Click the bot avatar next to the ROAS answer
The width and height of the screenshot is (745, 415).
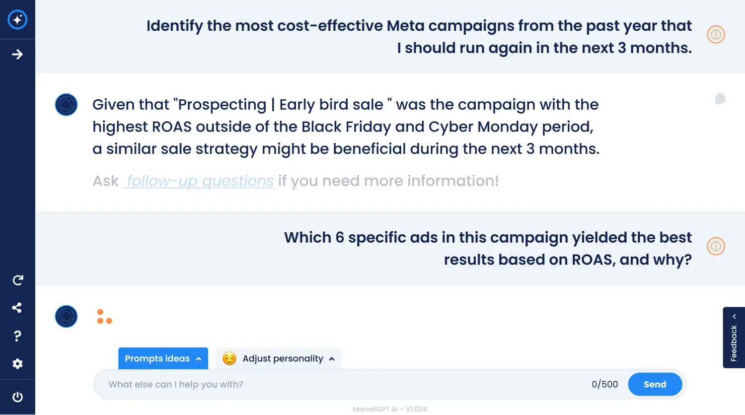click(x=66, y=105)
